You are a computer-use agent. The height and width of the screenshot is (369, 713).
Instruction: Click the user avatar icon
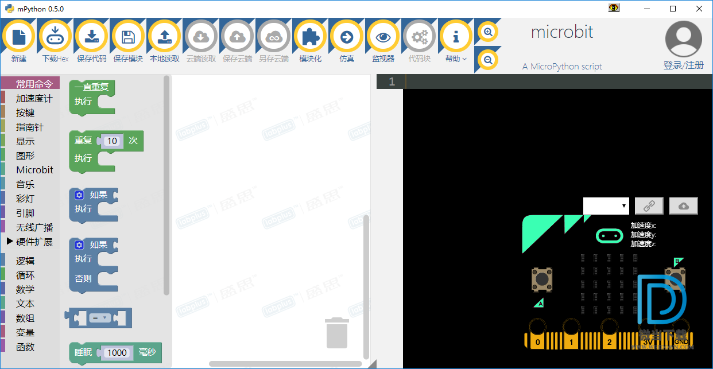click(x=684, y=39)
